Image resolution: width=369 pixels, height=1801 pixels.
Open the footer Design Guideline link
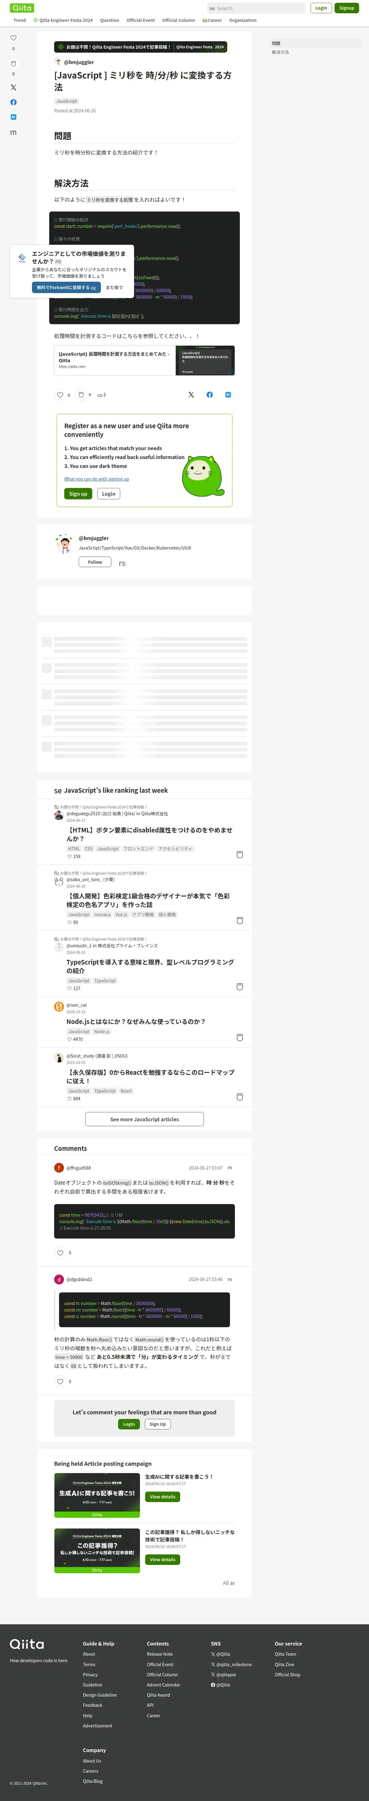100,1695
